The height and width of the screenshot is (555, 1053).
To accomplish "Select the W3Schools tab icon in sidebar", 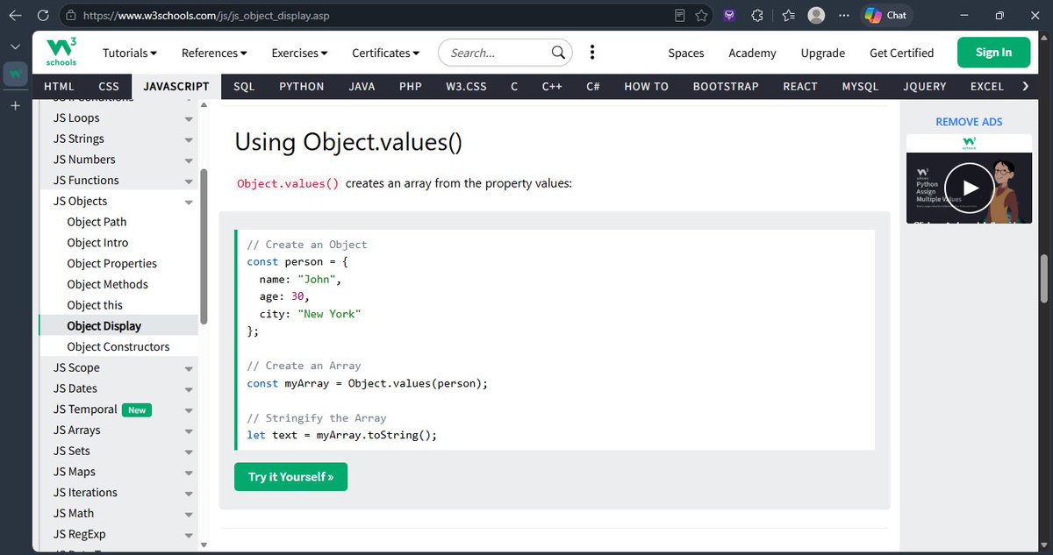I will pos(15,75).
